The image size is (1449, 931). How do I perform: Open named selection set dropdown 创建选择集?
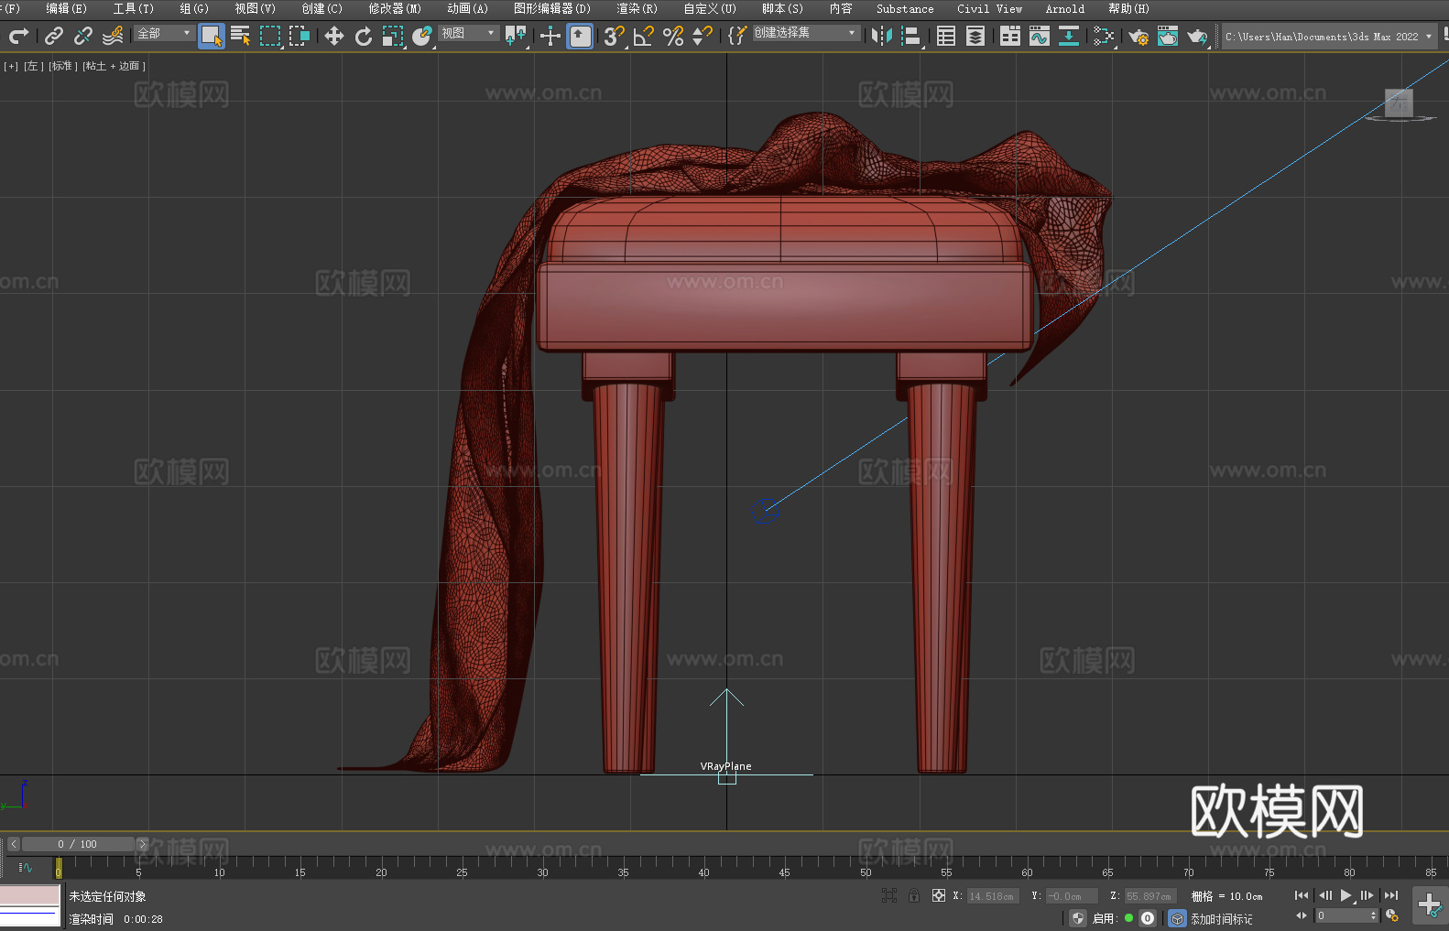(x=806, y=33)
